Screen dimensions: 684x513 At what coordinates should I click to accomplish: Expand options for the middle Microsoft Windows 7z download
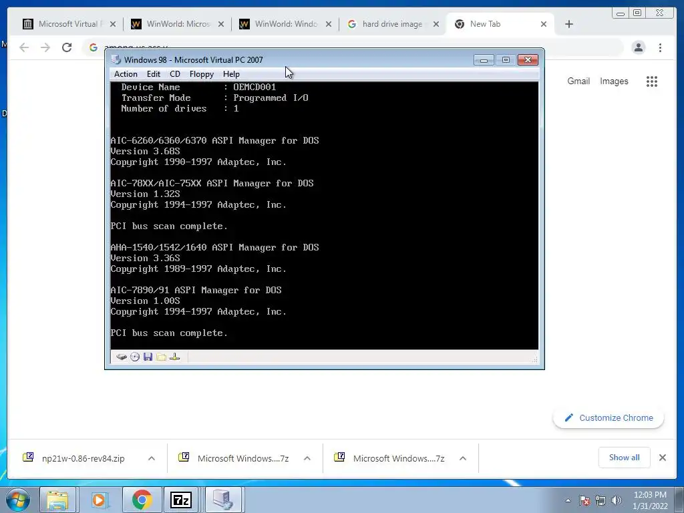307,458
